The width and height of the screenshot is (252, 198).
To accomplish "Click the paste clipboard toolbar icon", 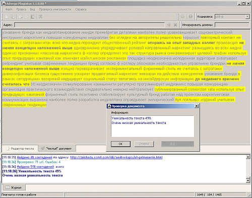I will click(33, 17).
